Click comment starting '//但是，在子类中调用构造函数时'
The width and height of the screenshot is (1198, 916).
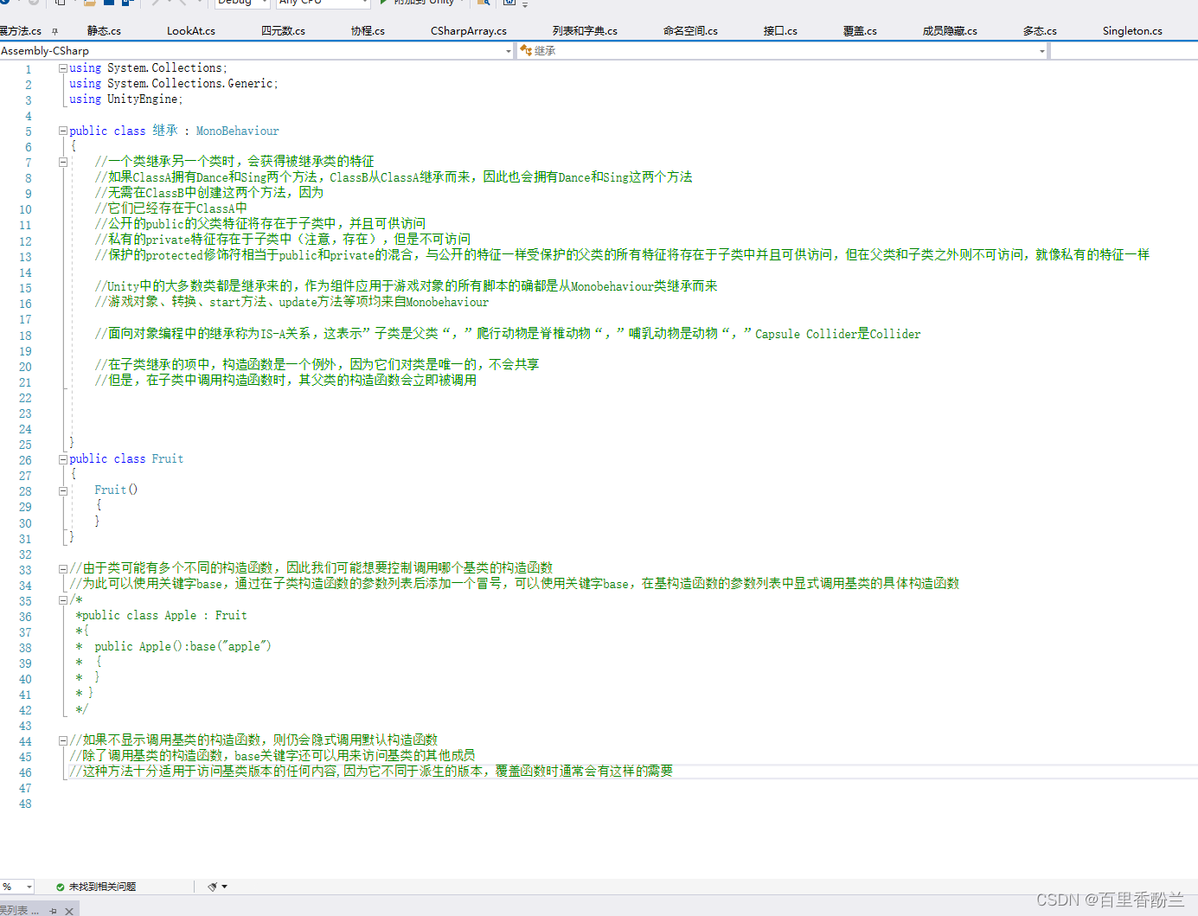click(285, 381)
